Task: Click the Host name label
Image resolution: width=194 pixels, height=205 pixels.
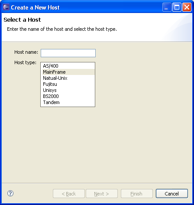Action: tap(26, 52)
